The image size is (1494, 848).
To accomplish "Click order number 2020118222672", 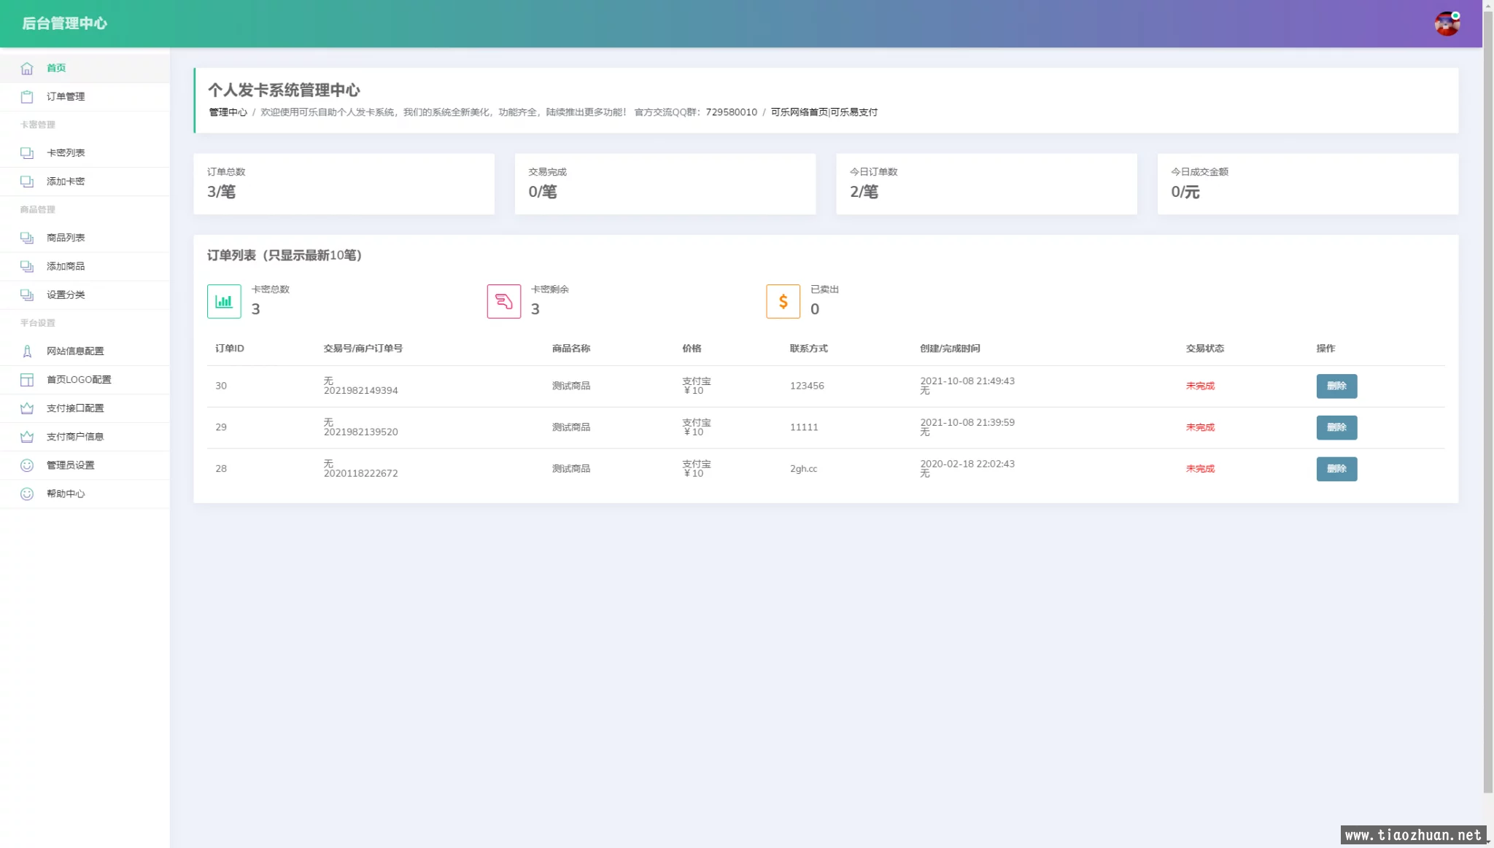I will pos(361,474).
